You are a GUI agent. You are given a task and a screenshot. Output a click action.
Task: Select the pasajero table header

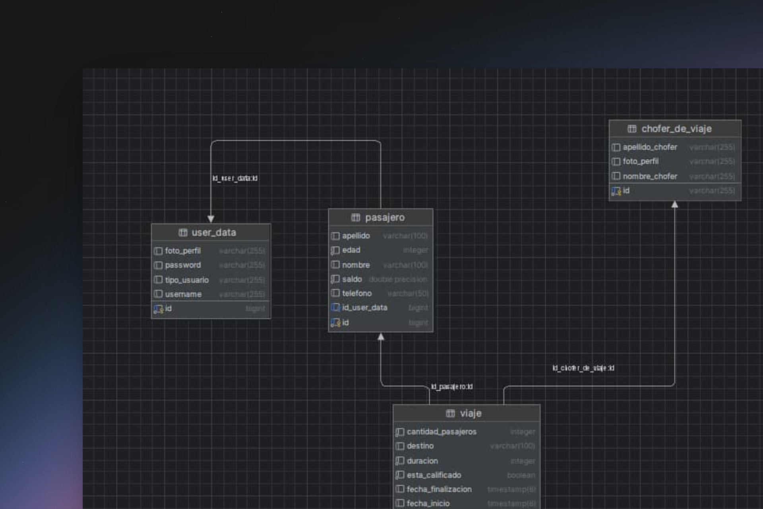tap(385, 218)
